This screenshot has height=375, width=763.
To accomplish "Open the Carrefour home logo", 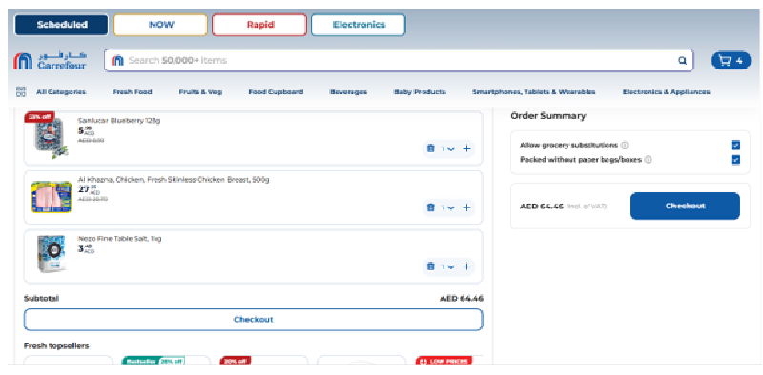I will (x=51, y=61).
